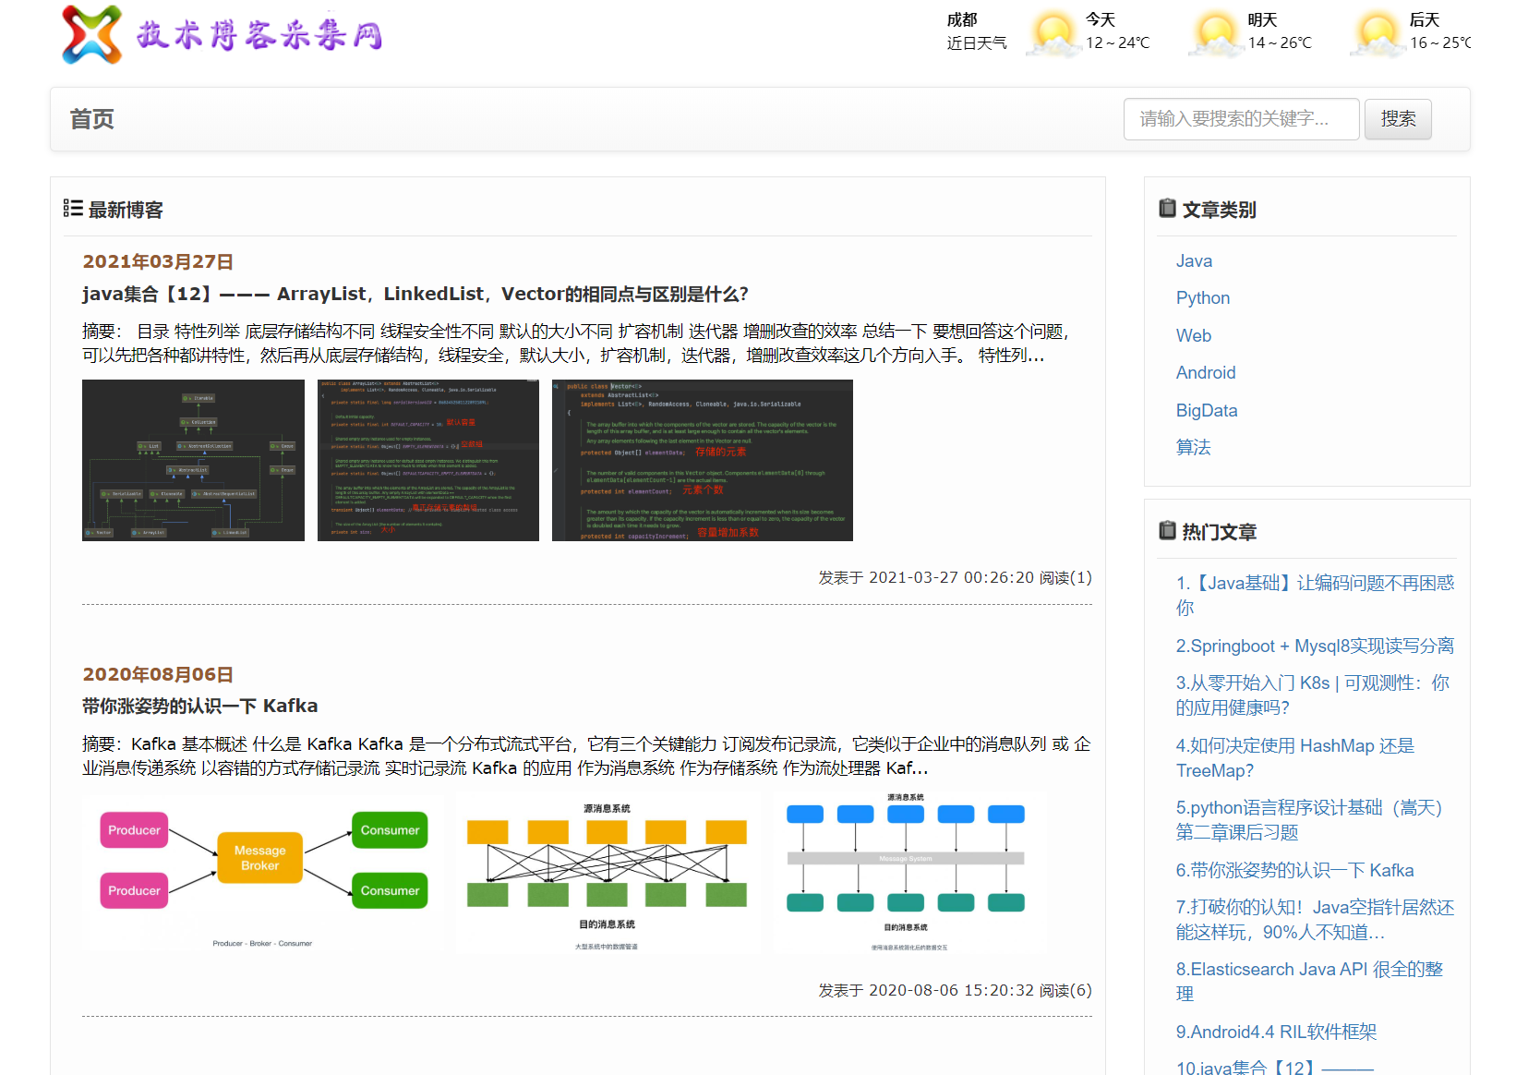This screenshot has height=1075, width=1540.
Task: Open the blue-teal Message System diagram
Action: coord(908,872)
